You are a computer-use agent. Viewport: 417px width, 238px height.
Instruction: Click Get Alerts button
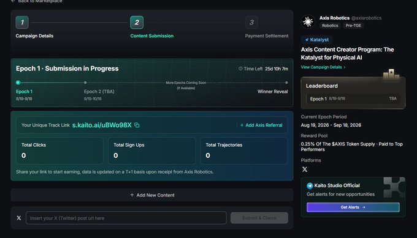coord(353,207)
